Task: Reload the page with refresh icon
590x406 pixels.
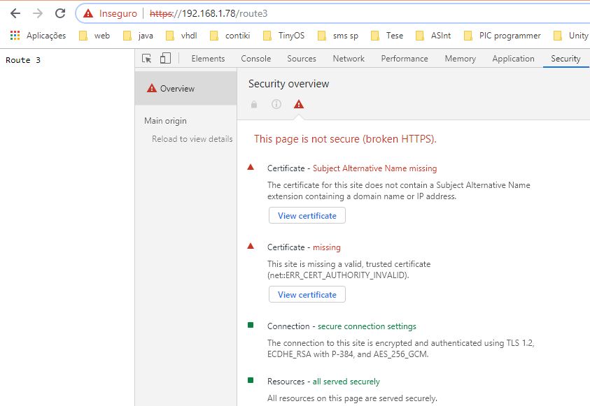Action: (60, 13)
